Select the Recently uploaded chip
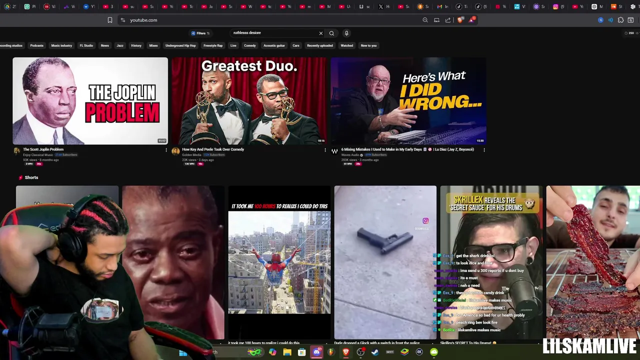The width and height of the screenshot is (640, 360). tap(320, 45)
